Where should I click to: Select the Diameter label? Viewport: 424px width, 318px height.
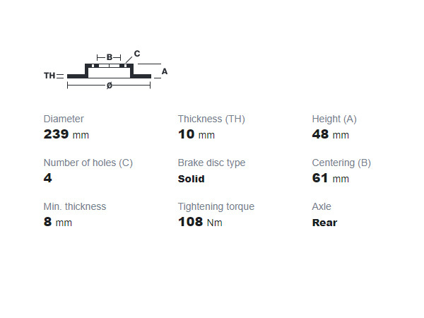[64, 119]
